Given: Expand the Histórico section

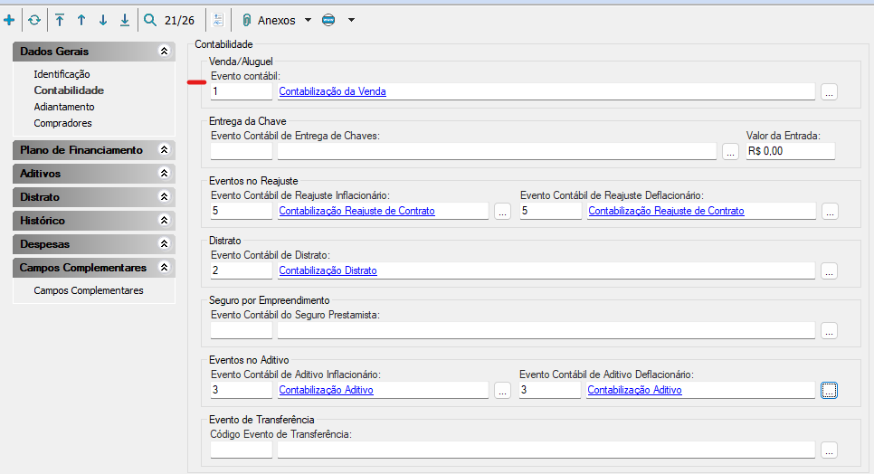Looking at the screenshot, I should point(164,220).
